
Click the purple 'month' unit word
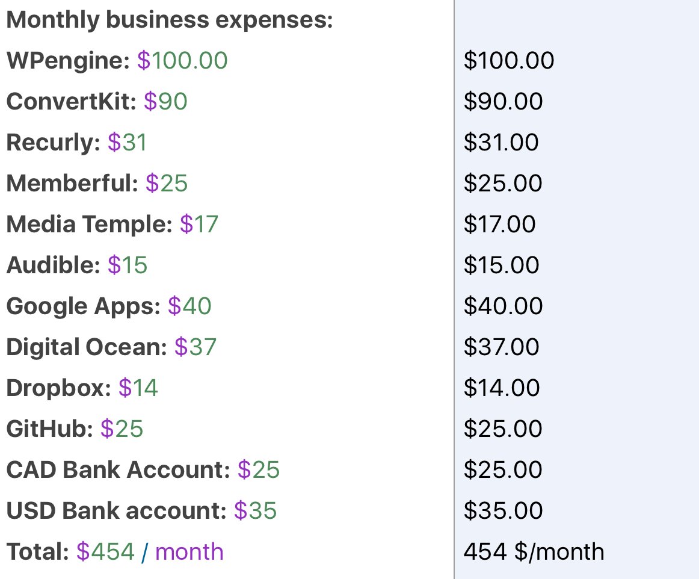tap(189, 552)
